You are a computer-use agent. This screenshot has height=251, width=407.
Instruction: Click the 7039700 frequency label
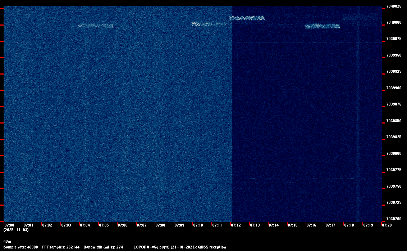click(x=394, y=219)
